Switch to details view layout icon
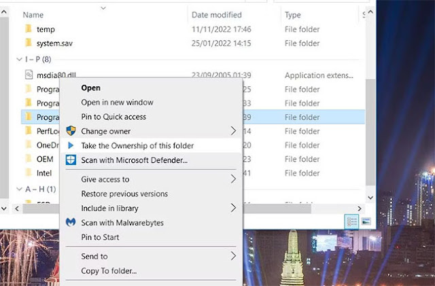The height and width of the screenshot is (286, 435). 351,221
